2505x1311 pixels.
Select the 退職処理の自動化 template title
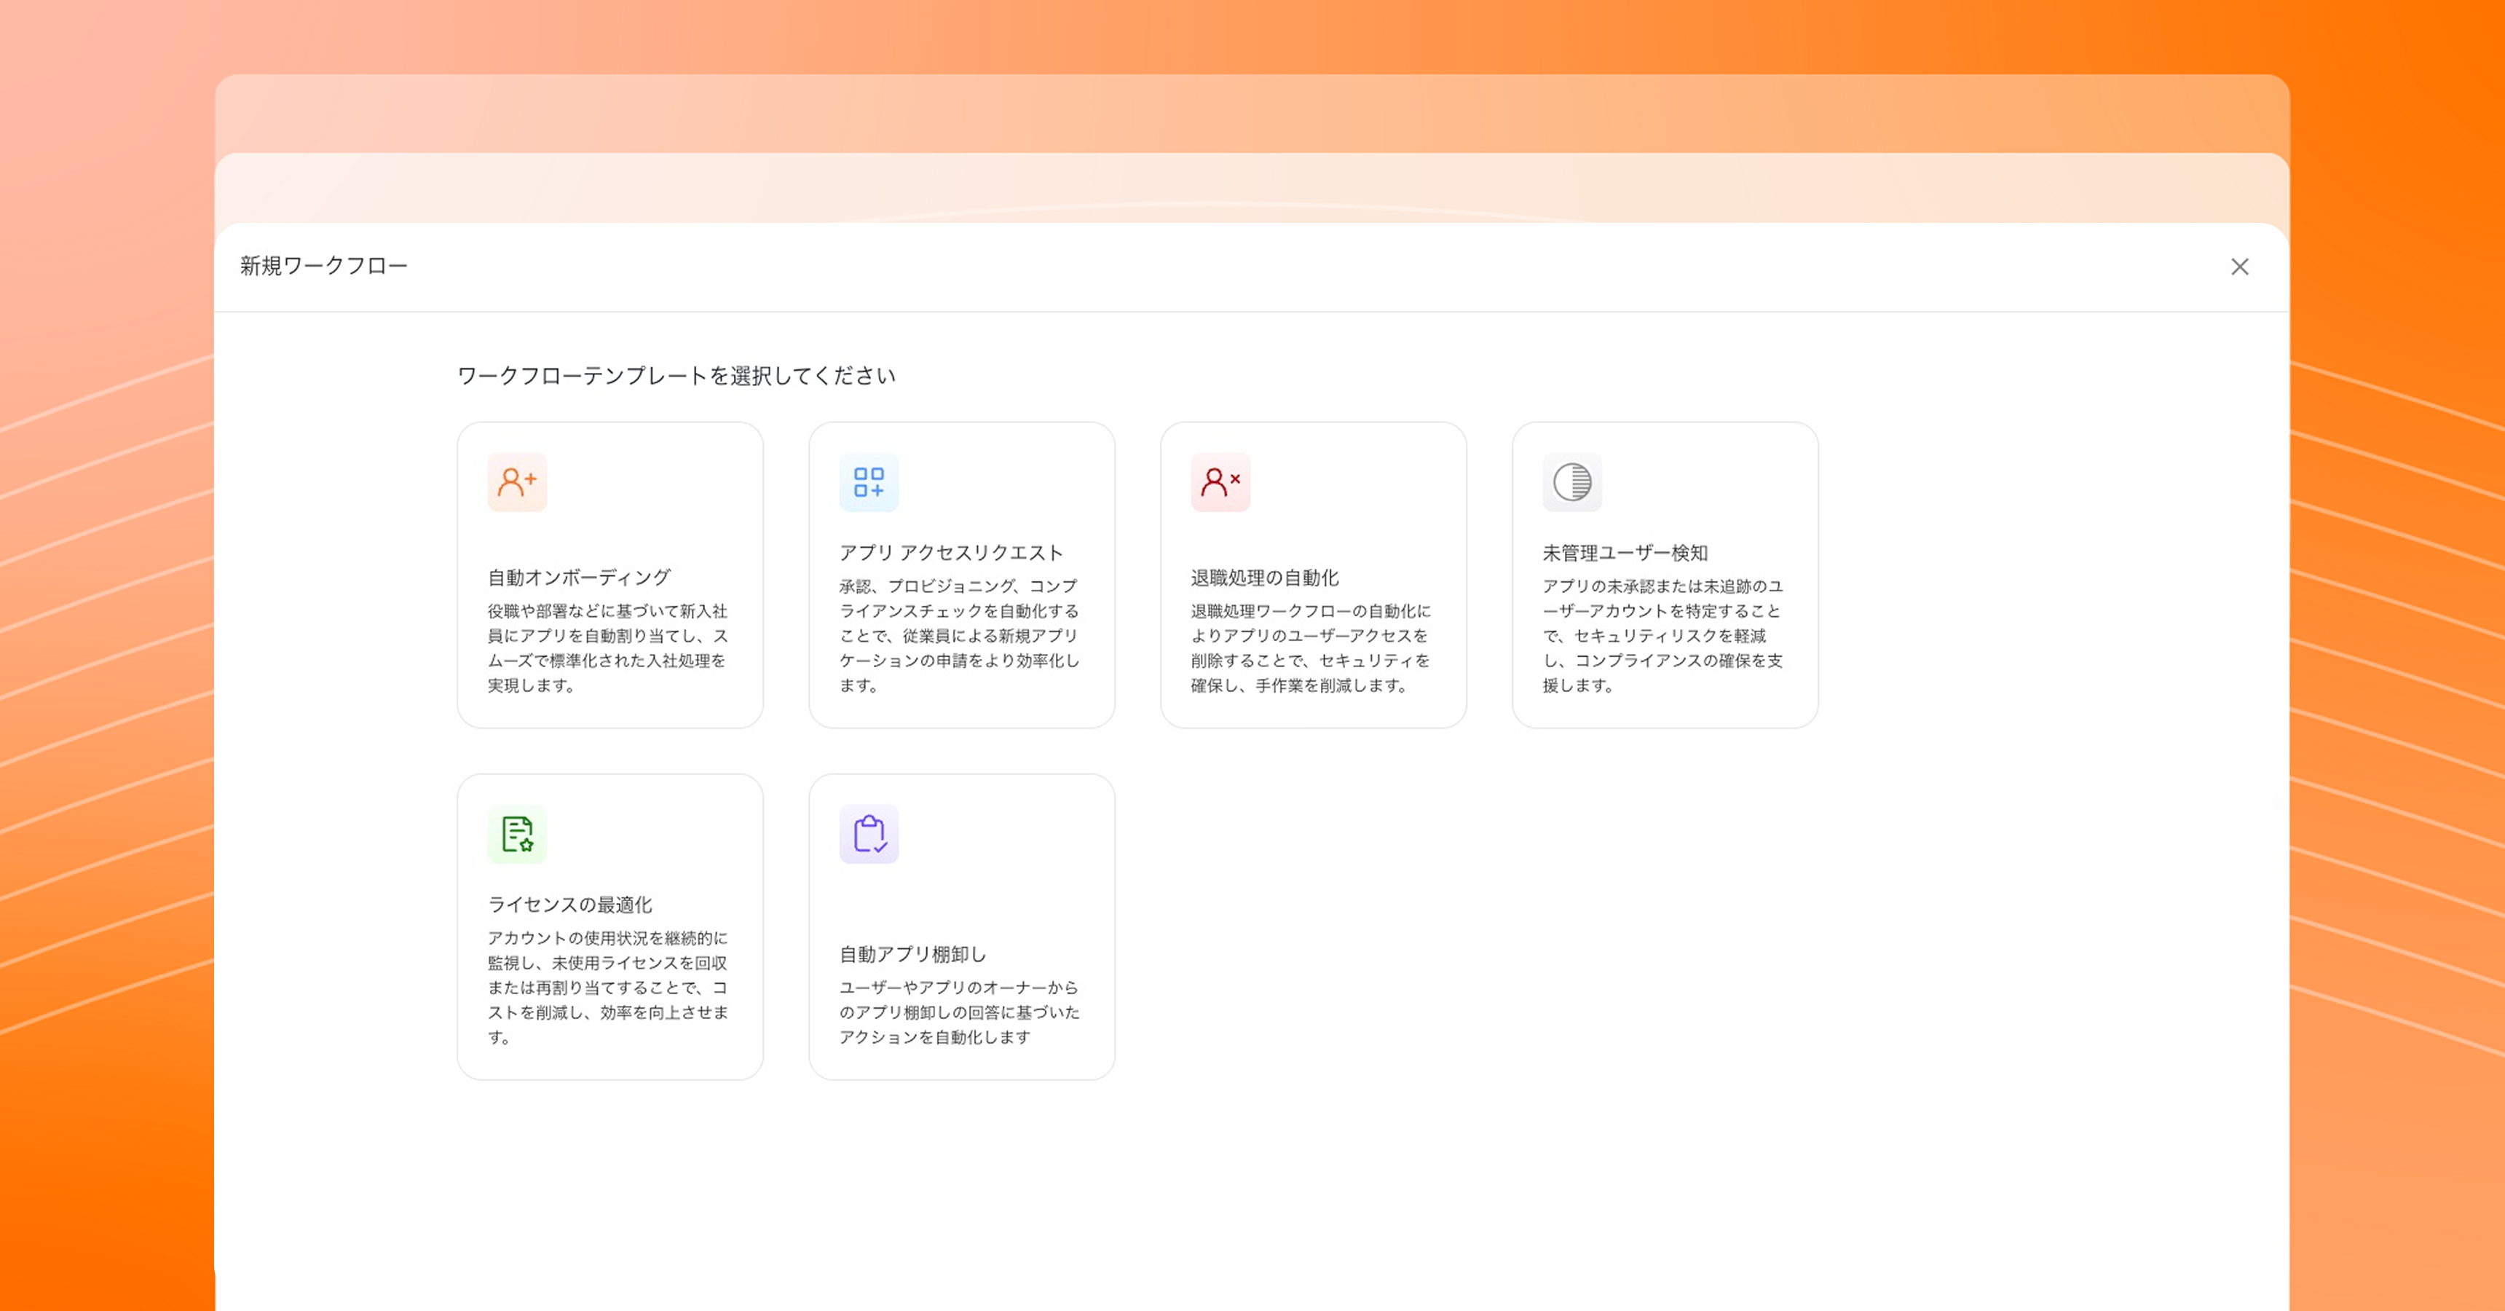coord(1264,578)
